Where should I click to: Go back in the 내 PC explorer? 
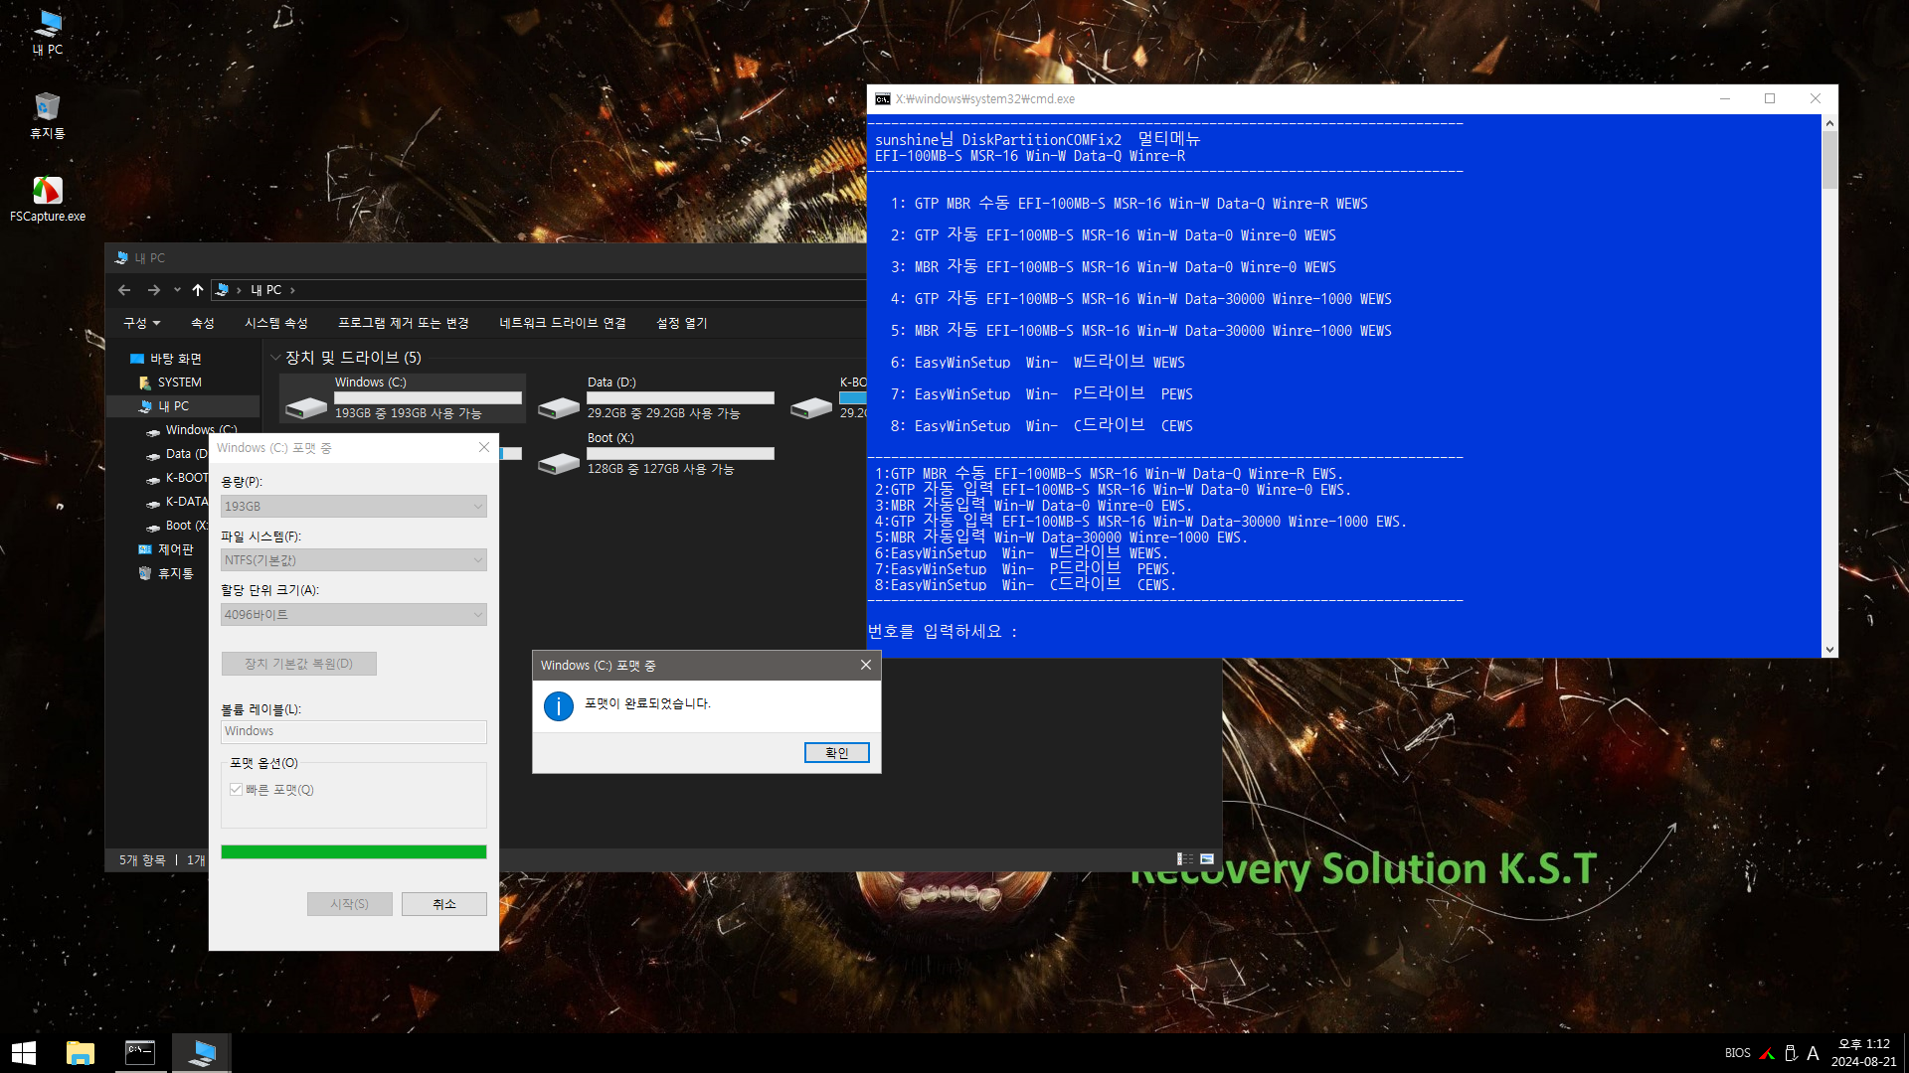pyautogui.click(x=124, y=290)
